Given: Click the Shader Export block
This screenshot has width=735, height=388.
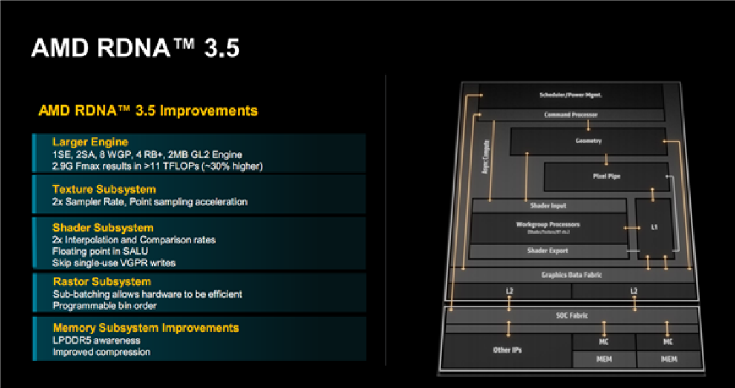Looking at the screenshot, I should [548, 251].
